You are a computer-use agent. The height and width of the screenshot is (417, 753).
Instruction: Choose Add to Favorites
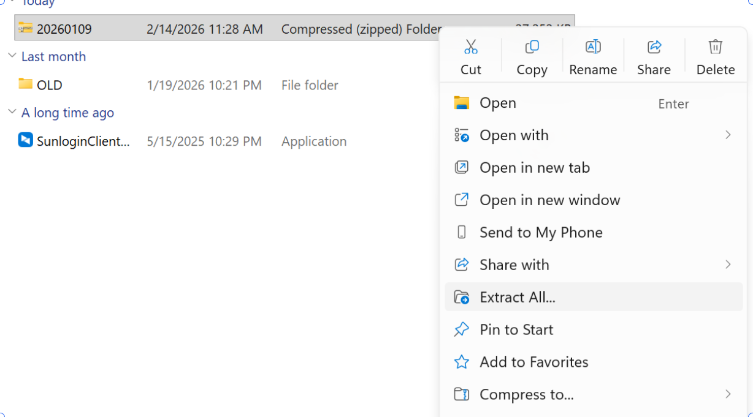(533, 362)
